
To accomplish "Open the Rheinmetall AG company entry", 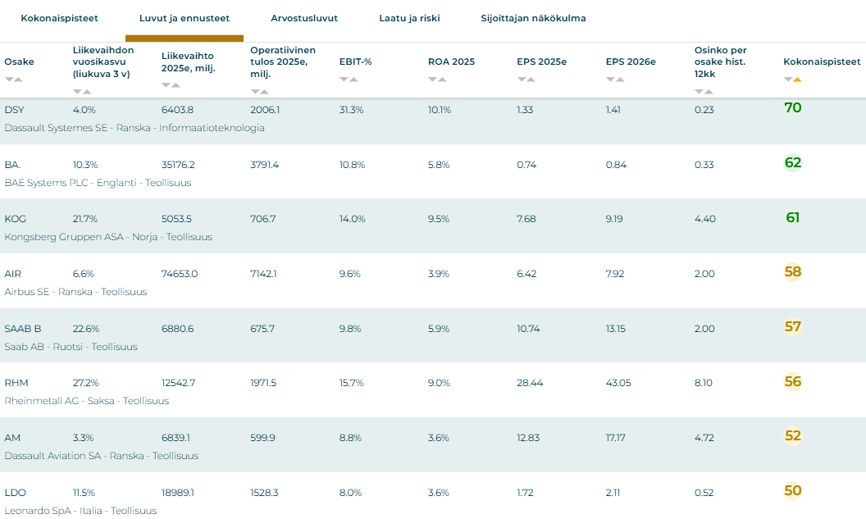I will tap(86, 401).
